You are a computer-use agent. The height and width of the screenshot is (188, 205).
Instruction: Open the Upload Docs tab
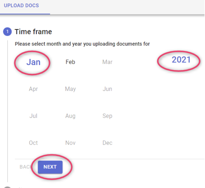21,6
